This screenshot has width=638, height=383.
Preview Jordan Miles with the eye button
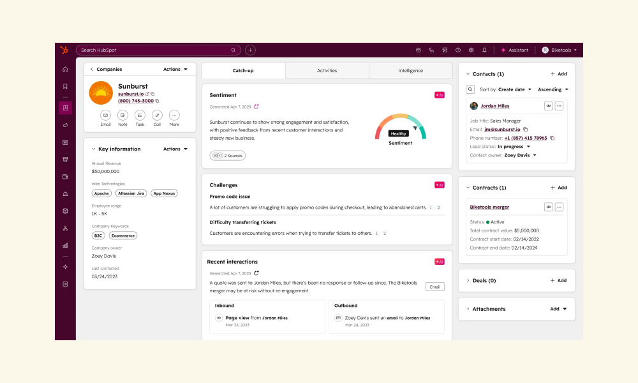549,106
